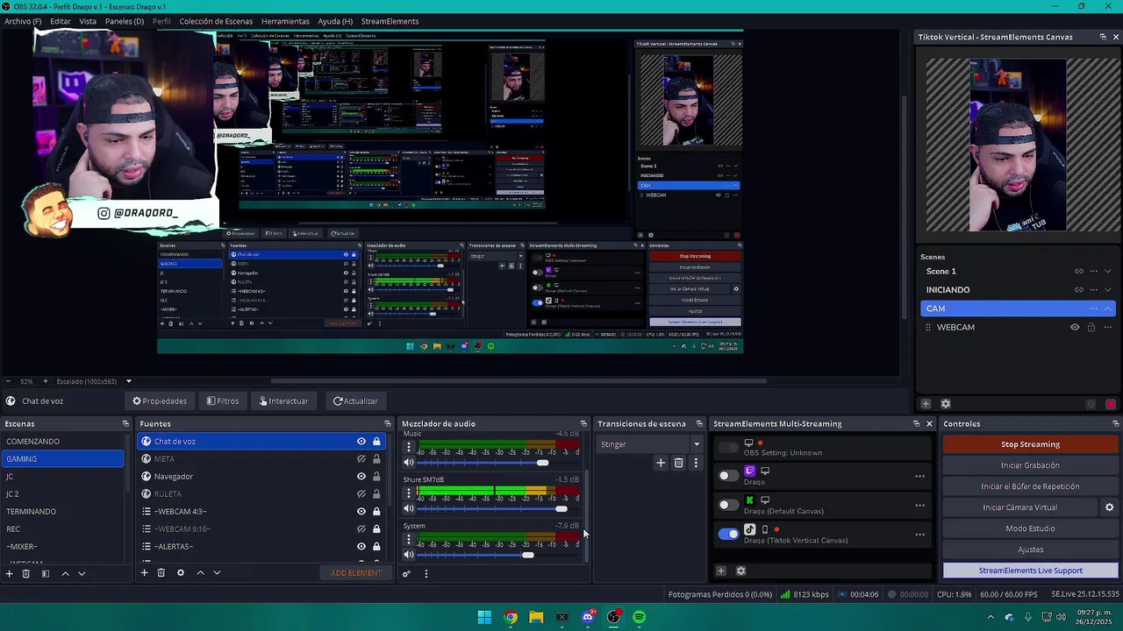This screenshot has width=1123, height=631.
Task: Open Tiktok Vertical canvas settings gear
Action: [x=946, y=404]
